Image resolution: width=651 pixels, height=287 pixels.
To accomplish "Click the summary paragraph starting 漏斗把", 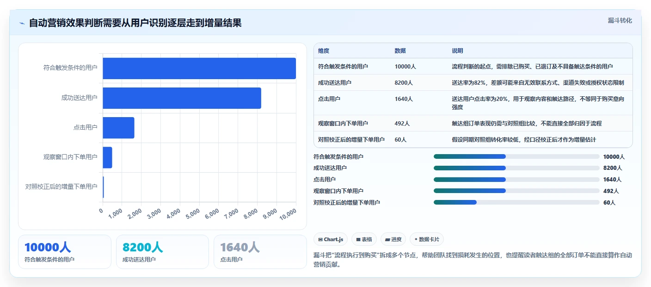I will pyautogui.click(x=473, y=260).
